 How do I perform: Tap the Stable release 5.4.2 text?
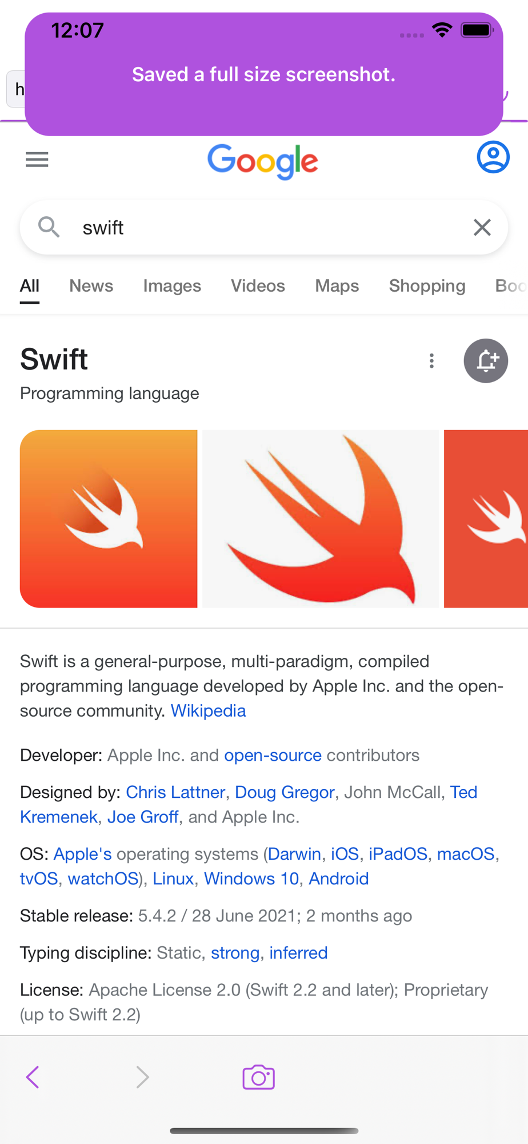click(216, 916)
